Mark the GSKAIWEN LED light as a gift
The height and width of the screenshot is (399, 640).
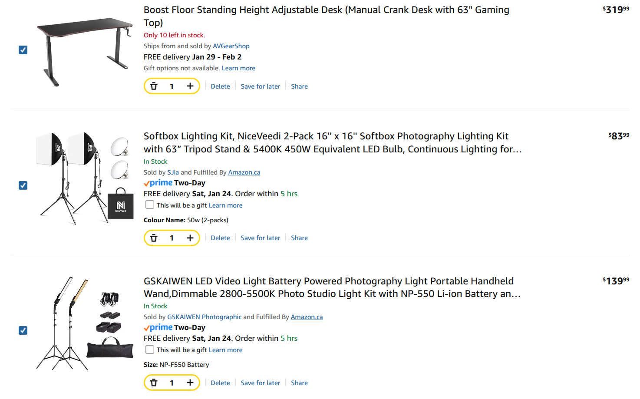tap(150, 350)
